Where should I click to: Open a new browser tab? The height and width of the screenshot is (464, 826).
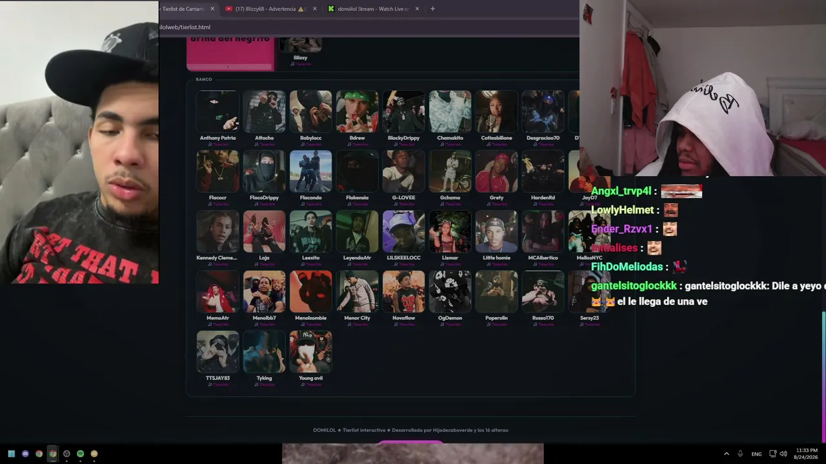[x=432, y=9]
